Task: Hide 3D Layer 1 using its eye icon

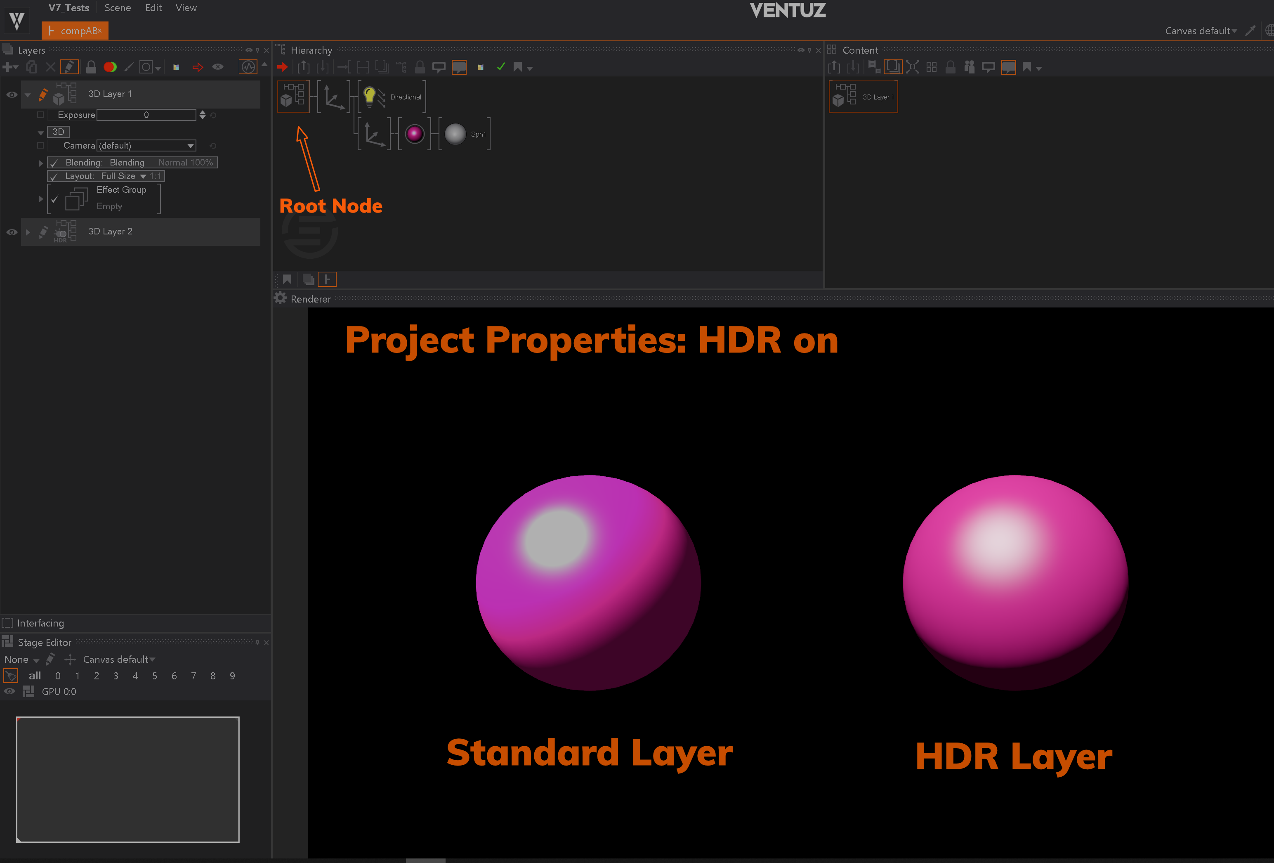Action: coord(12,95)
